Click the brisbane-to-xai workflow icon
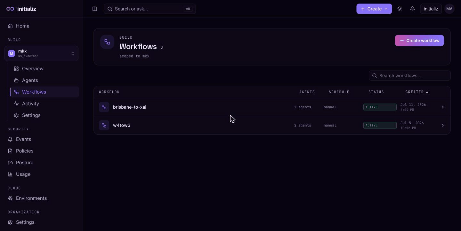 coord(104,107)
